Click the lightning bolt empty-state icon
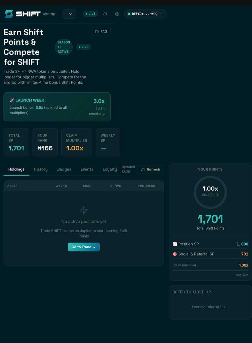This screenshot has width=252, height=343. click(x=84, y=210)
